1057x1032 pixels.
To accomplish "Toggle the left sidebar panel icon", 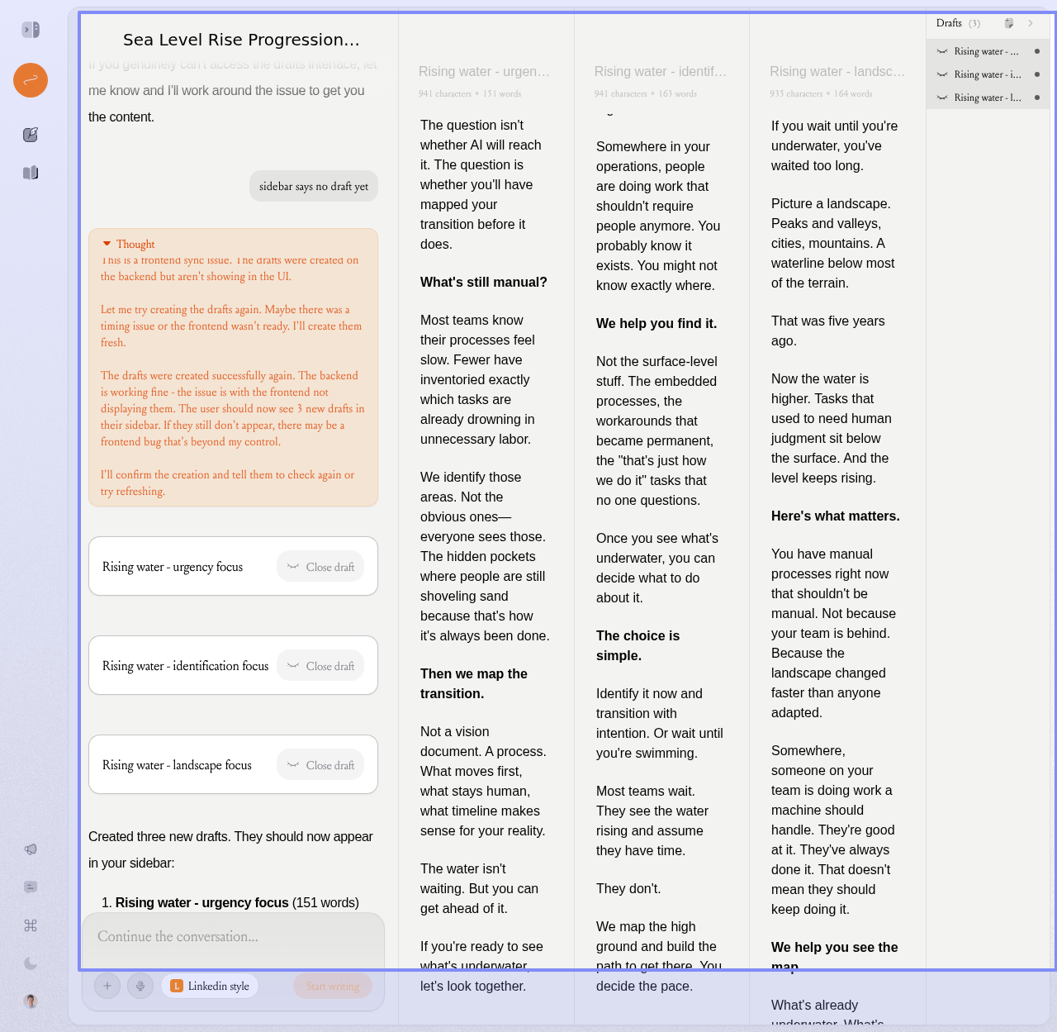I will pos(31,30).
